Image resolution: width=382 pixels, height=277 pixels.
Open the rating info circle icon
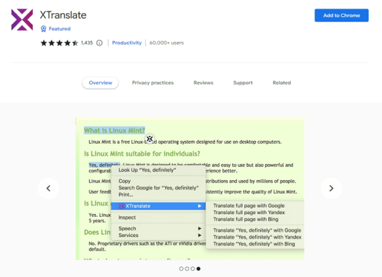tap(99, 43)
